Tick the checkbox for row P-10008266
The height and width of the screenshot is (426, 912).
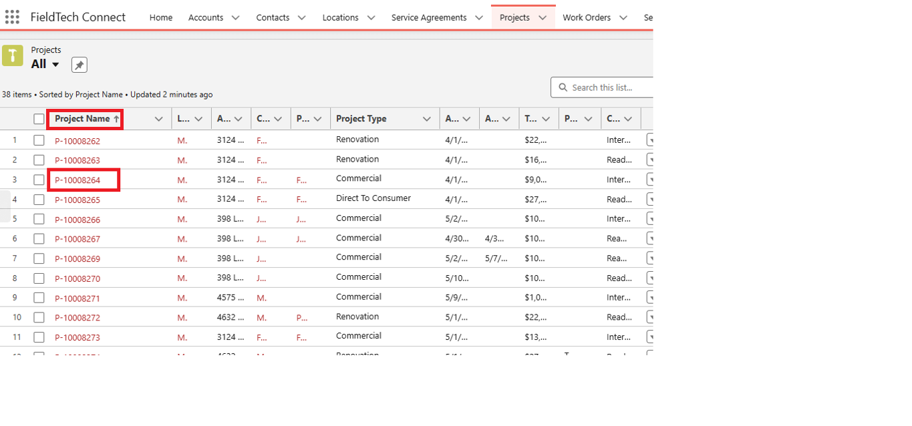tap(39, 219)
